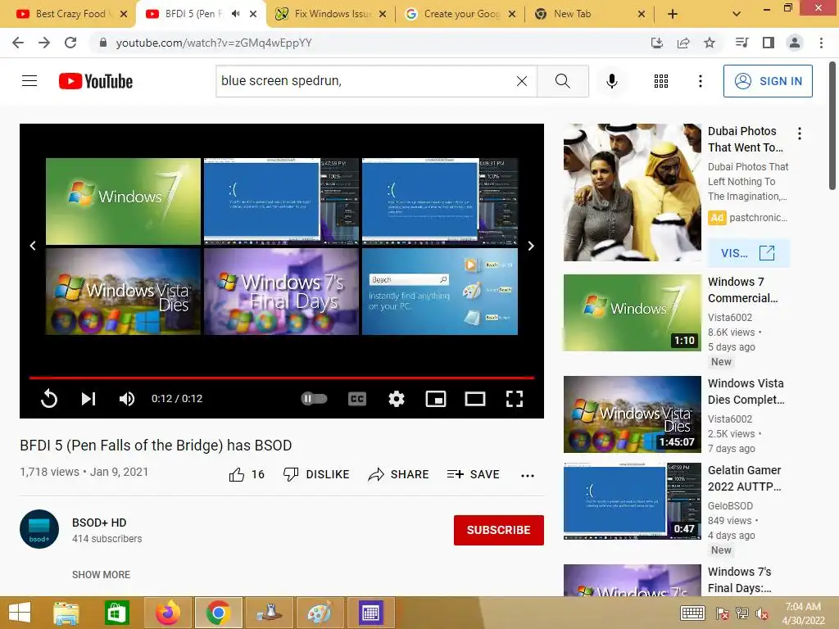Toggle the autoplay switch

tap(314, 399)
